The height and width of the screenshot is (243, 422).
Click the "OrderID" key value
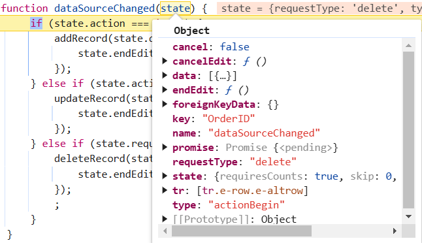tap(229, 119)
